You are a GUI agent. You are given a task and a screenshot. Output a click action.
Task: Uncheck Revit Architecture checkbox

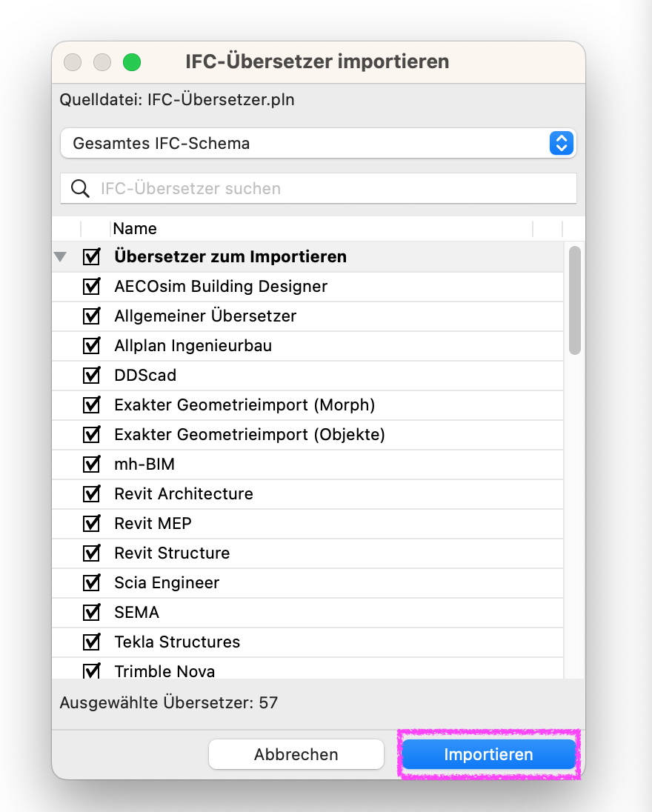click(92, 493)
